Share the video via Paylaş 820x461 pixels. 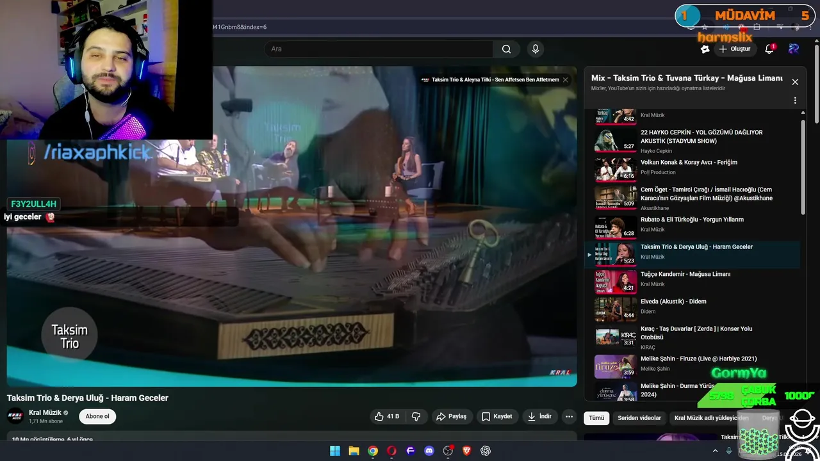point(452,416)
